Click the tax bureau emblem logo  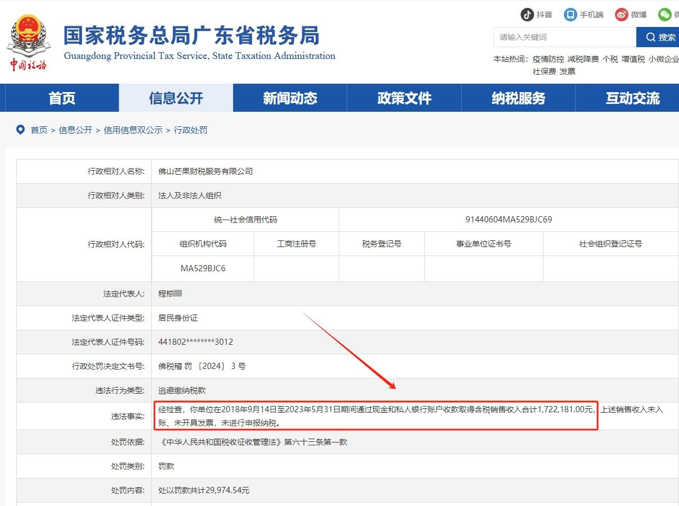[28, 37]
